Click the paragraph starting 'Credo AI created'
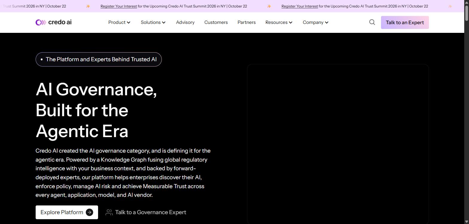Screen dimensions: 469x224 coord(123,173)
